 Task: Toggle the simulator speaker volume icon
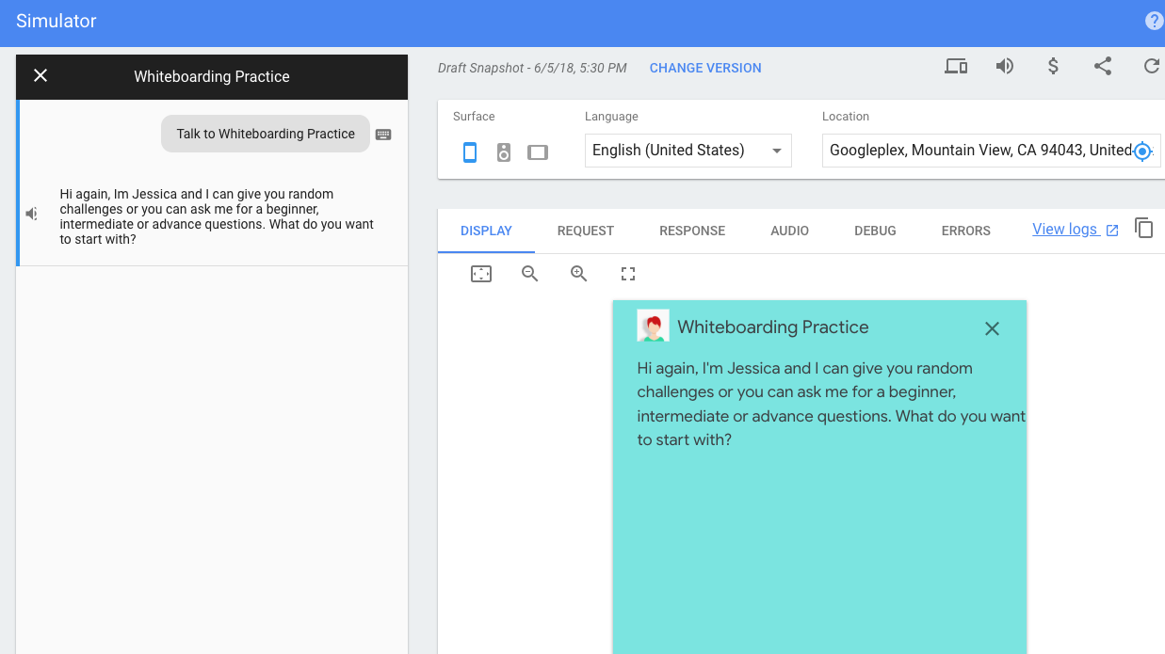click(x=1005, y=66)
